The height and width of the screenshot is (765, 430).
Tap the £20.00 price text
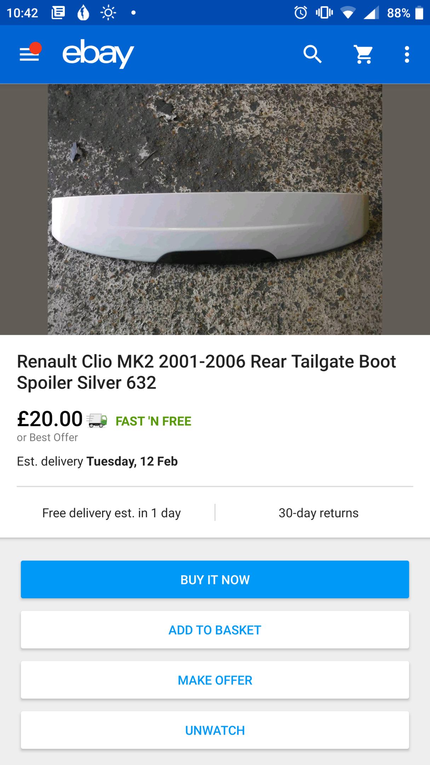(50, 419)
